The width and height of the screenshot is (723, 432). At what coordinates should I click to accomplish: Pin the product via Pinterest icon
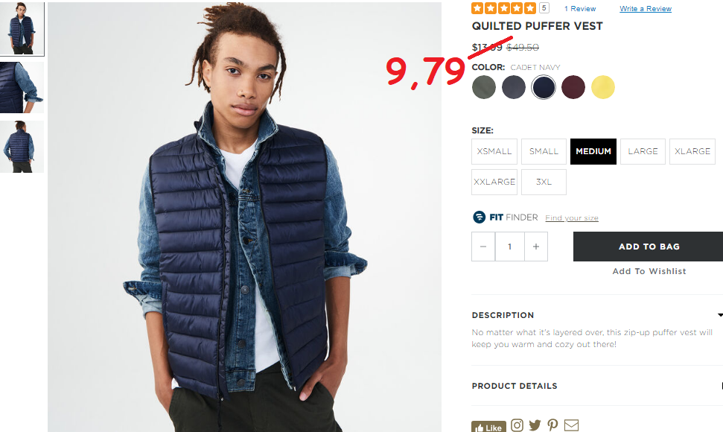[552, 425]
